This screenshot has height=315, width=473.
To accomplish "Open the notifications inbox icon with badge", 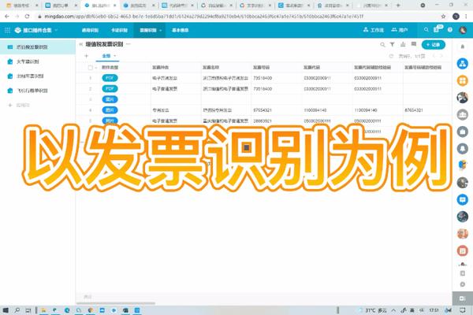I will tap(438, 29).
